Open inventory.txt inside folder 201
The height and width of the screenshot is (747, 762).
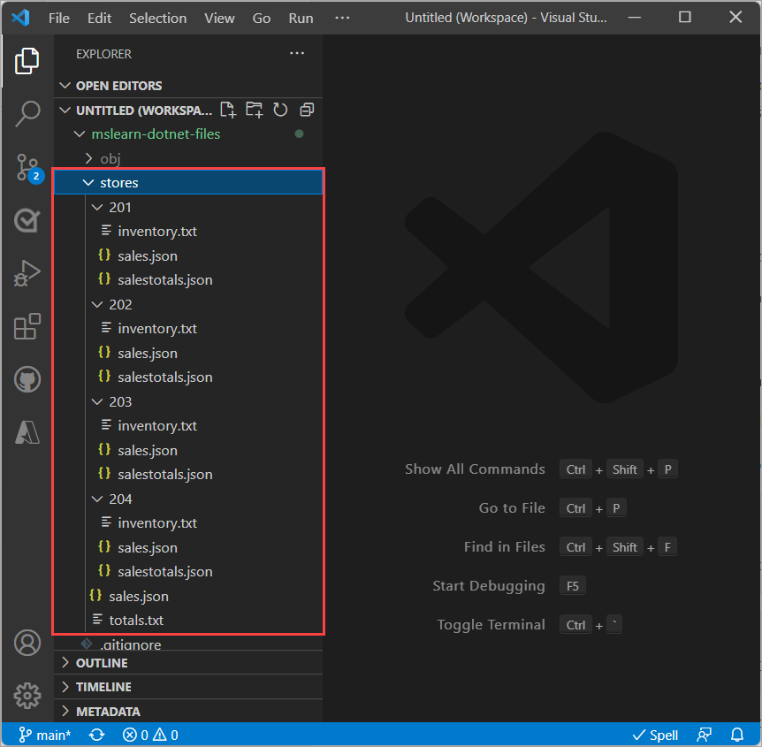[x=156, y=231]
